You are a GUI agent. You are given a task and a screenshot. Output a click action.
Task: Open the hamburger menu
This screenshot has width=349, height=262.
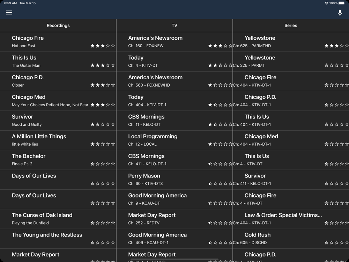(x=9, y=13)
